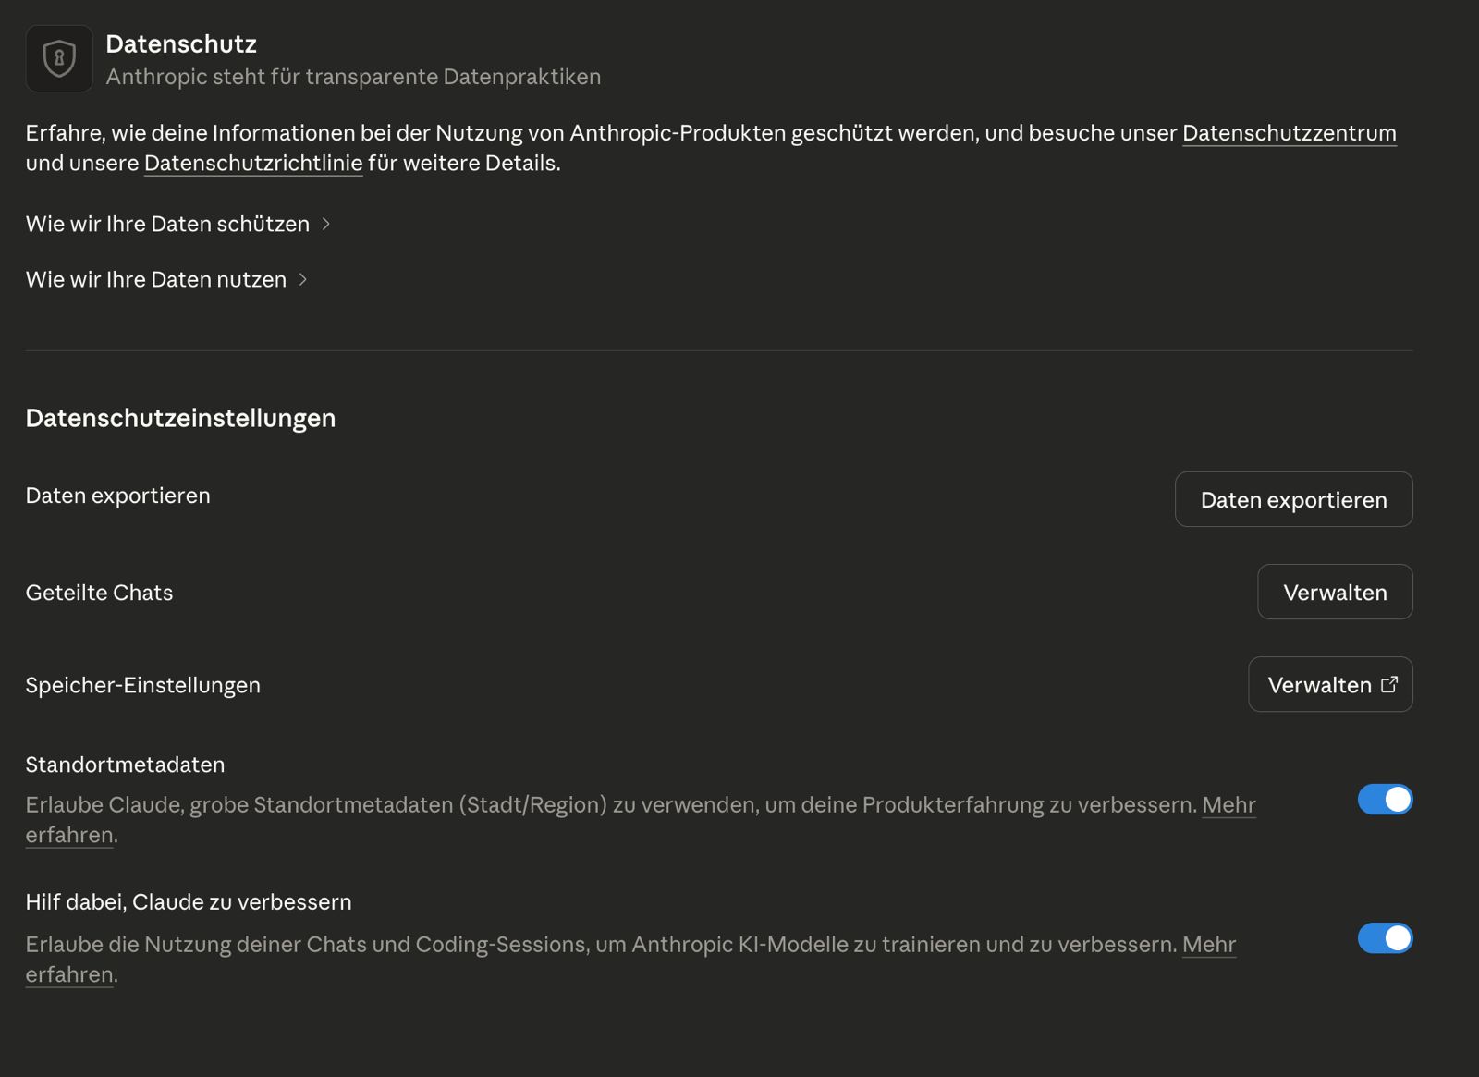Click the 'Geteilte Chats' label
The height and width of the screenshot is (1077, 1479).
98,592
